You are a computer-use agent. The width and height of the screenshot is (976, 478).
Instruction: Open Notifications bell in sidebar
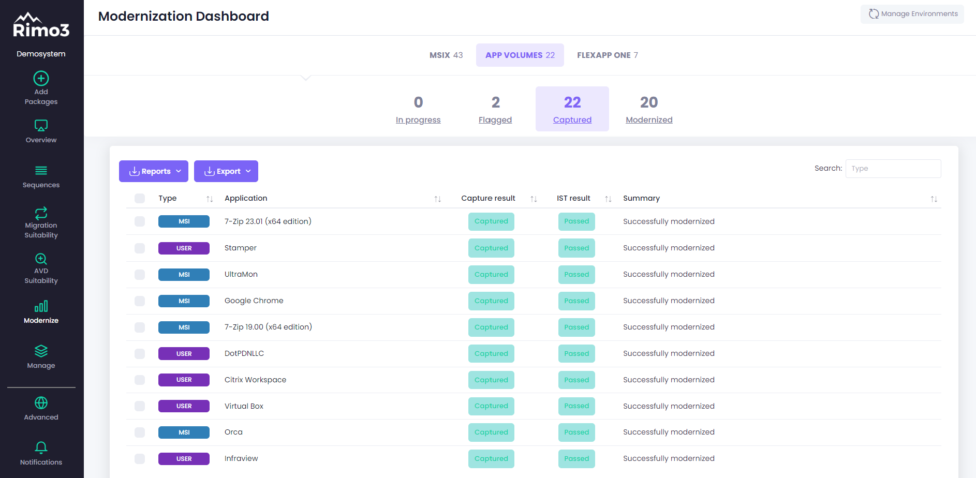(x=41, y=454)
